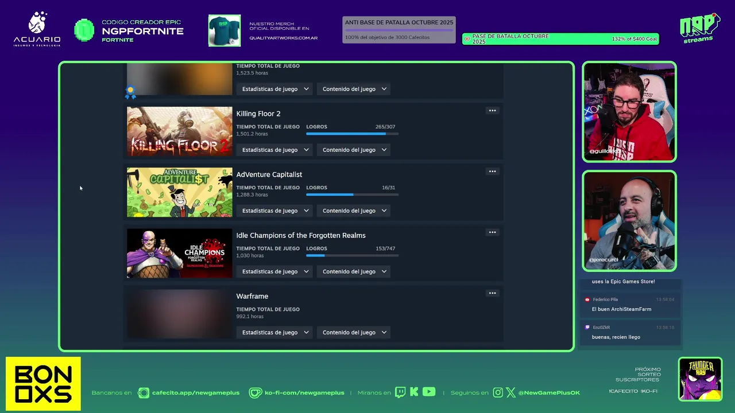Expand Contenido del juego for Warframe
This screenshot has width=735, height=413.
tap(354, 332)
